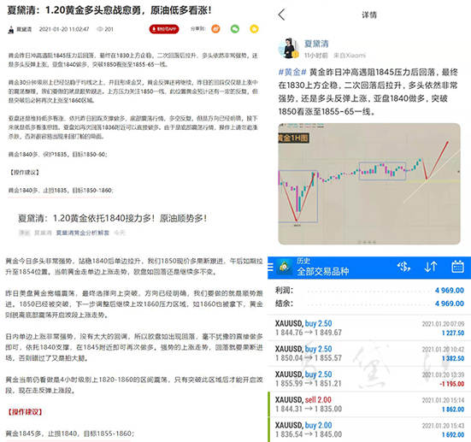The height and width of the screenshot is (442, 471).
Task: Click the 夏黛清黄金分析解套 source link
Action: [x=83, y=233]
